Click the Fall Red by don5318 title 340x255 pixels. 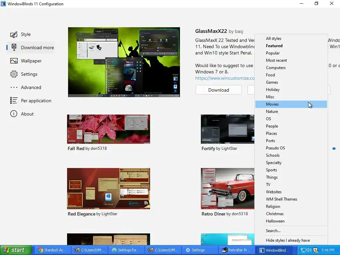coord(87,148)
